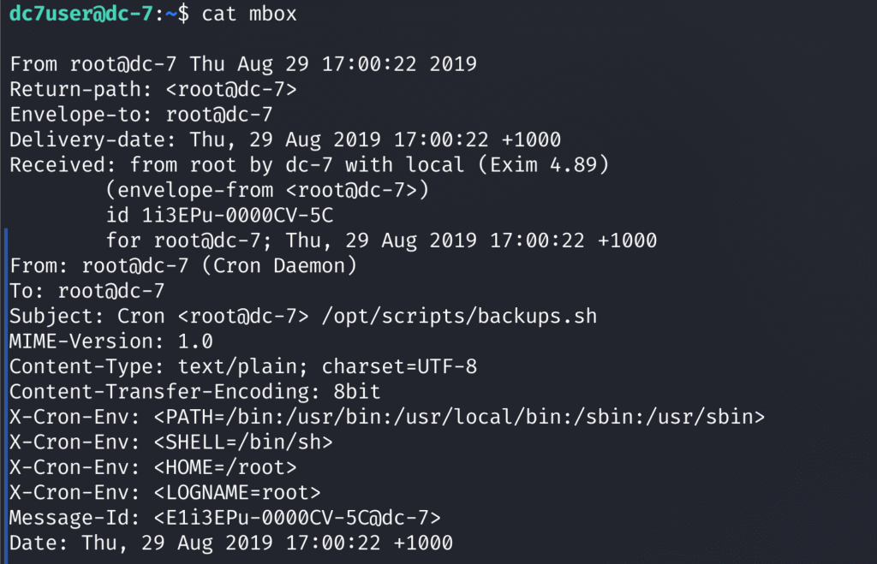877x564 pixels.
Task: Click the /opt/scripts/backups.sh path
Action: point(459,317)
